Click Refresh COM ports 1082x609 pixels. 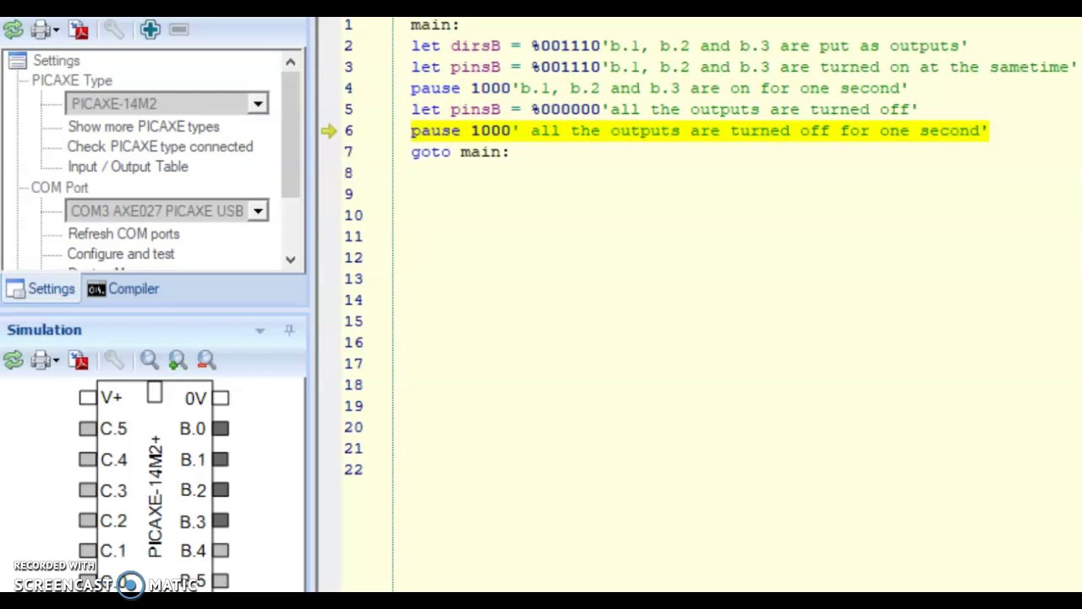point(123,233)
